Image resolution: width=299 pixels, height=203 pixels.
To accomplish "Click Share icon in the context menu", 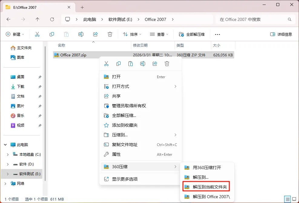I will (155, 64).
